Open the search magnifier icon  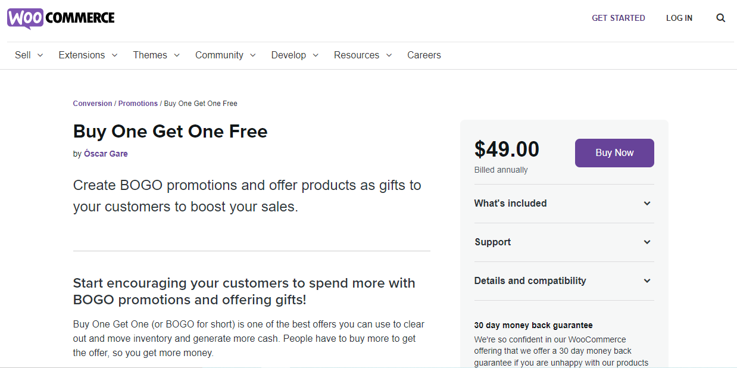pos(720,18)
